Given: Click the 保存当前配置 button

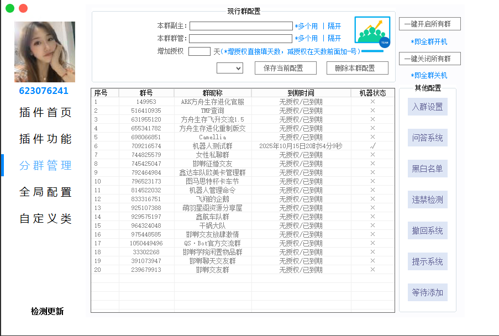Looking at the screenshot, I should [x=286, y=68].
